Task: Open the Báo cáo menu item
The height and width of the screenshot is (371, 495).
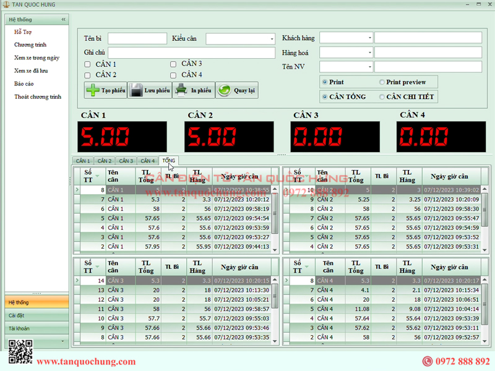Action: point(24,83)
